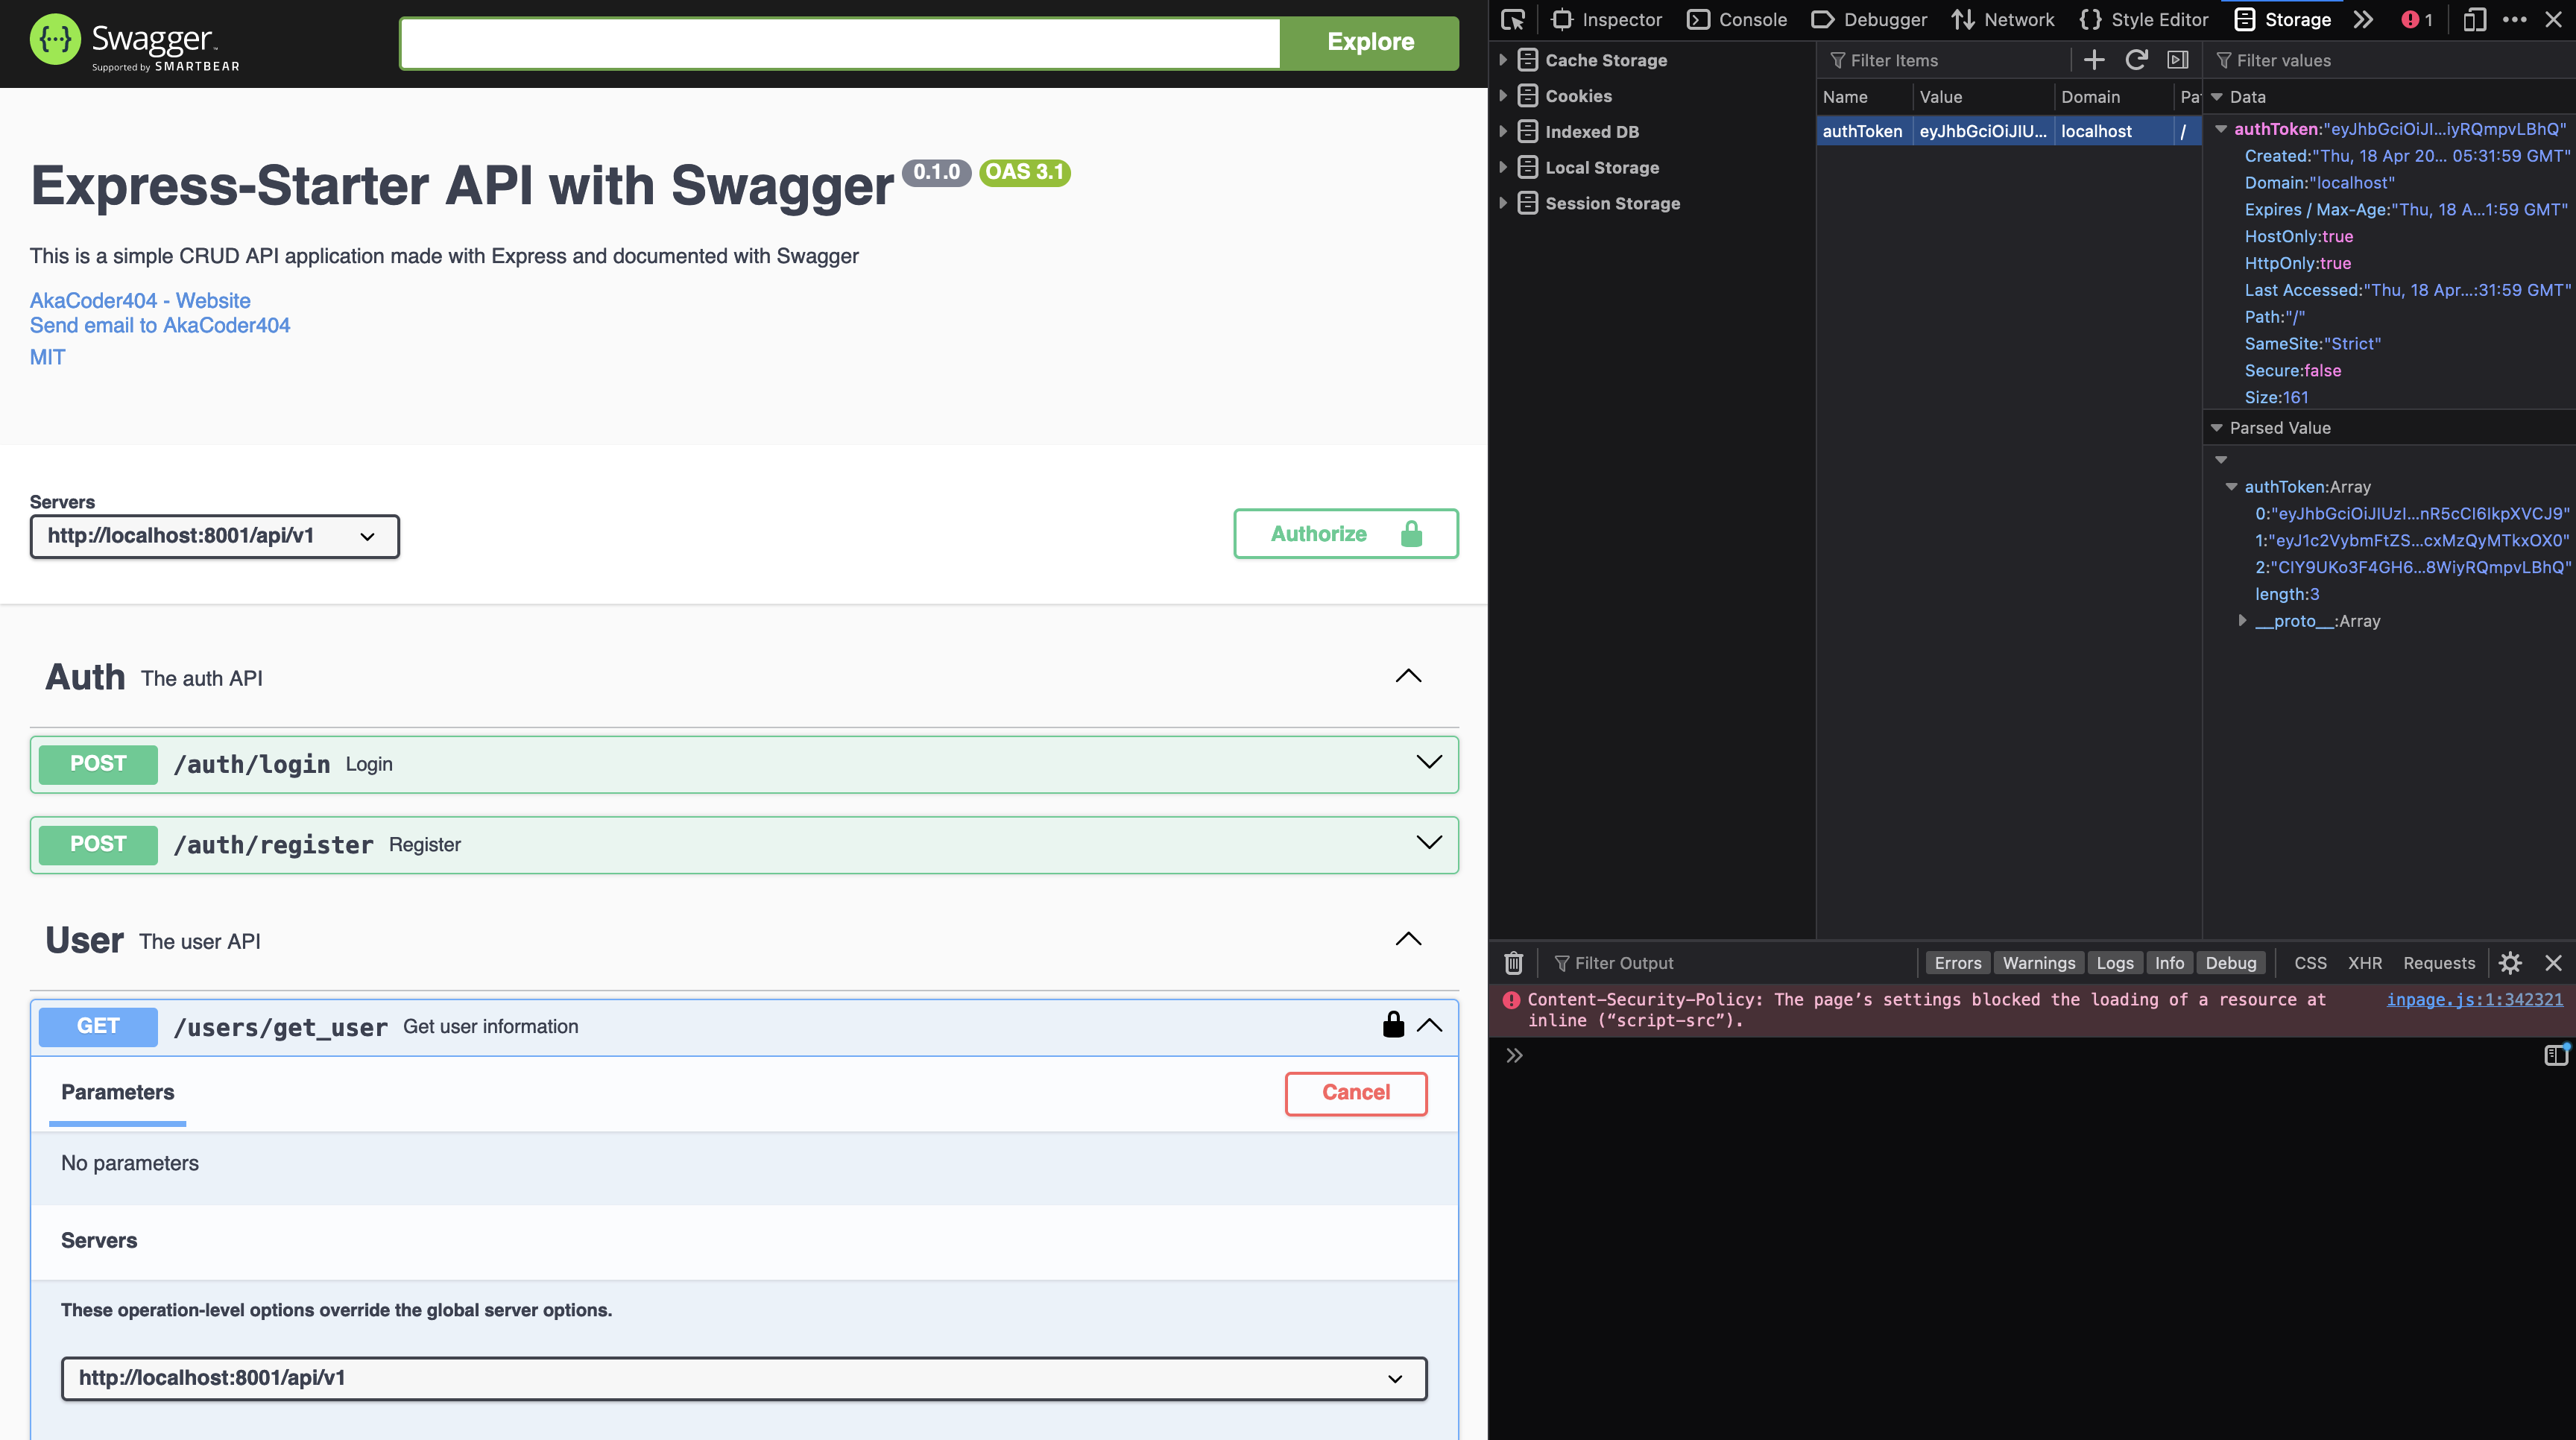
Task: Expand the Local Storage tree item
Action: (x=1502, y=167)
